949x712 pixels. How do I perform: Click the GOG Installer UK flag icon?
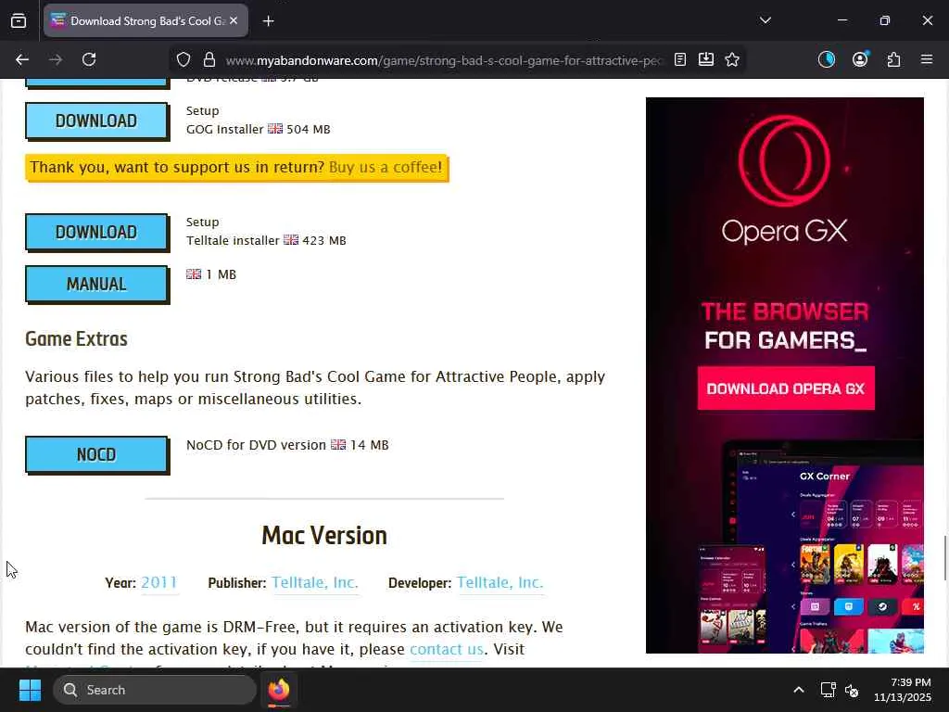[x=275, y=128]
